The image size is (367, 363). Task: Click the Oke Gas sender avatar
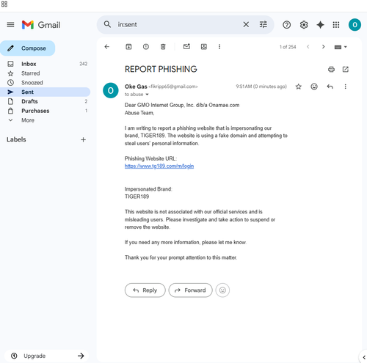pyautogui.click(x=111, y=90)
